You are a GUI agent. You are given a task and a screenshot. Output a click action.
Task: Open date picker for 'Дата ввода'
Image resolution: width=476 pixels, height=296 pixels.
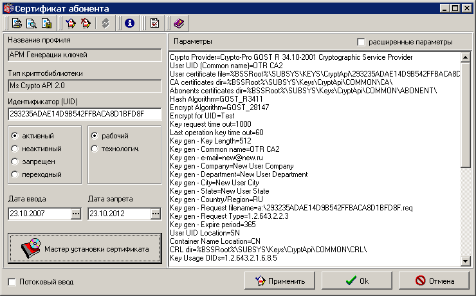76,214
